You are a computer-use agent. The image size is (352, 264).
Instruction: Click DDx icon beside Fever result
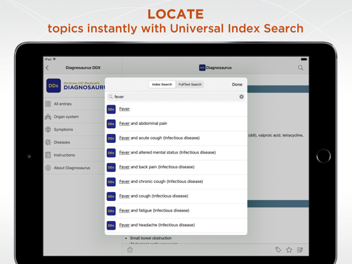tap(111, 109)
